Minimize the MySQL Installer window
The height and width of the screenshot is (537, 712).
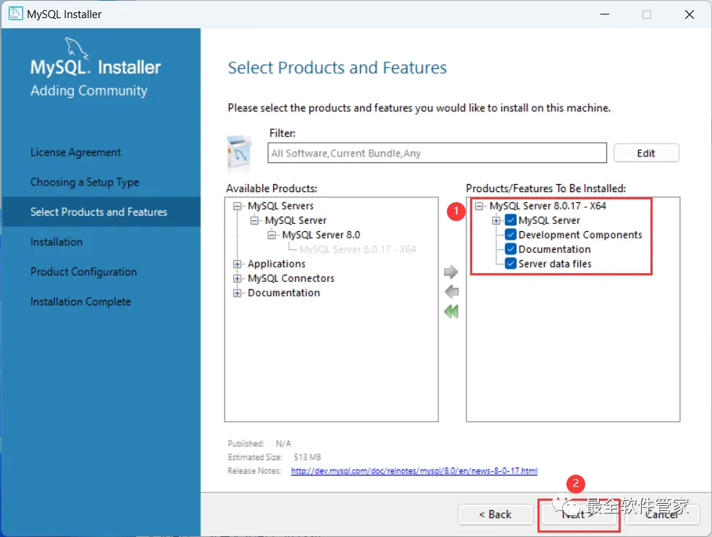(605, 14)
